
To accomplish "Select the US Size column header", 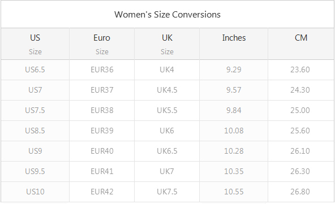I will [x=35, y=44].
